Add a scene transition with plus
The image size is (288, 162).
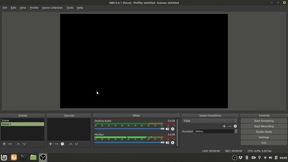click(224, 126)
